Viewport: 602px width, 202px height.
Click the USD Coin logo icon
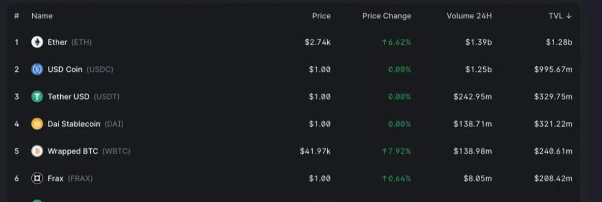(x=37, y=70)
